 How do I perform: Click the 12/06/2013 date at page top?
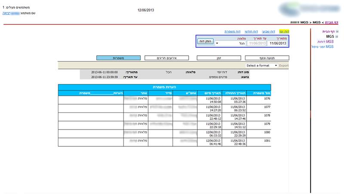(146, 10)
